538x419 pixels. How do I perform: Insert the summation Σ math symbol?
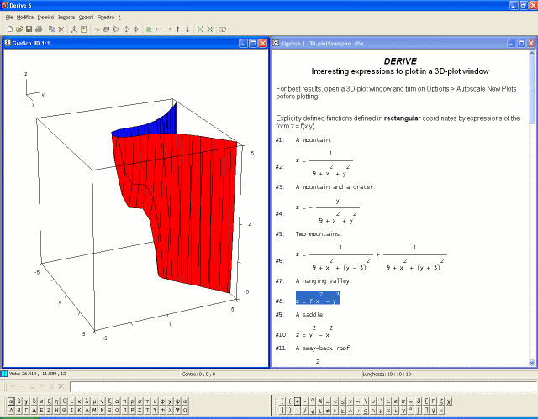click(x=426, y=401)
